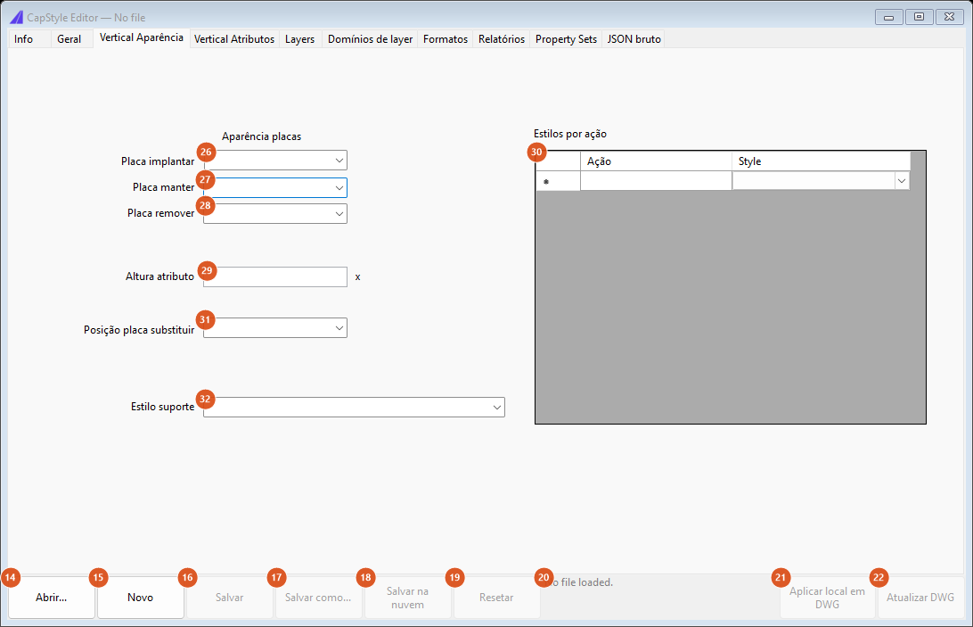Go to the Vertical Atributos tab
973x627 pixels.
point(234,39)
